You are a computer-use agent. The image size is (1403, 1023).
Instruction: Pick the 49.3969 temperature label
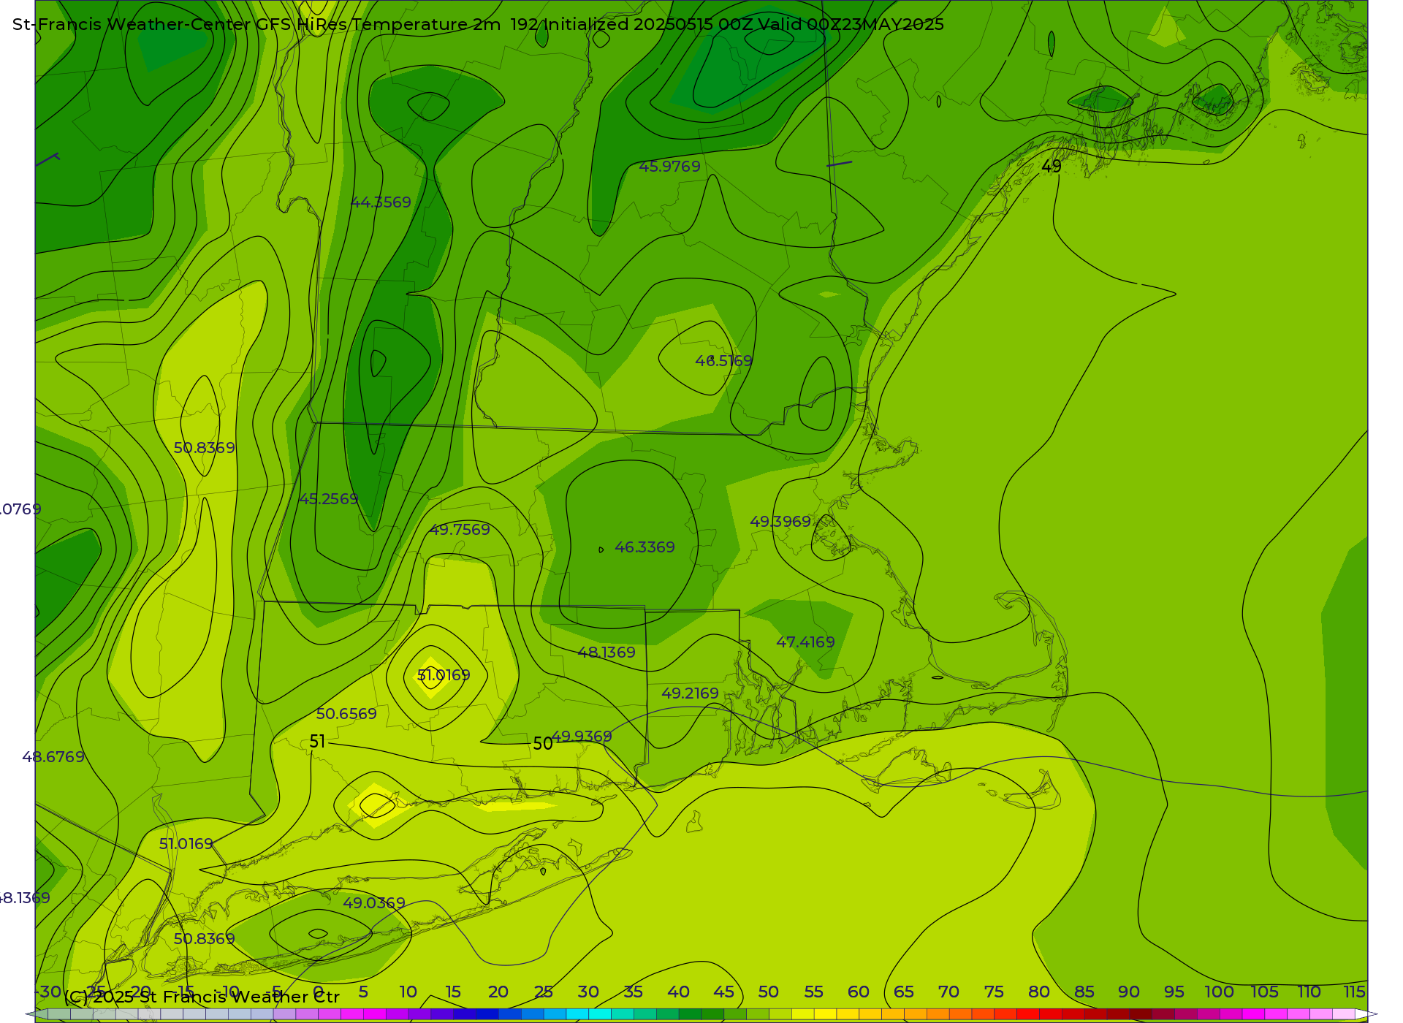point(780,522)
